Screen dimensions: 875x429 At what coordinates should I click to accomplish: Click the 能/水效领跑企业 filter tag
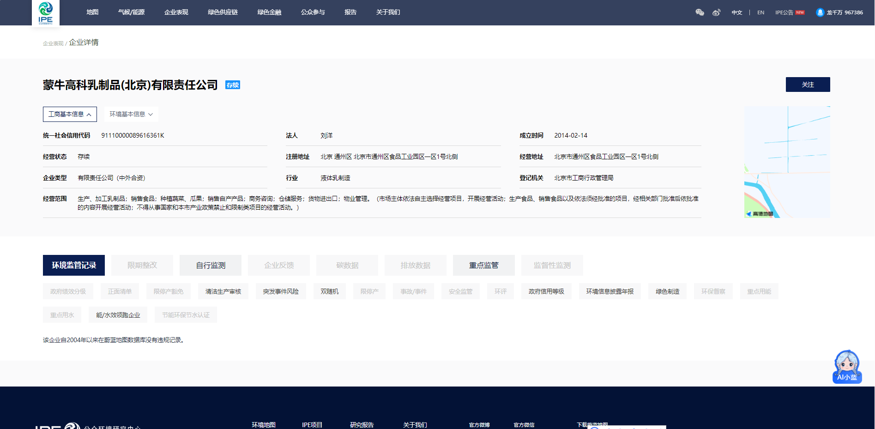click(x=118, y=315)
